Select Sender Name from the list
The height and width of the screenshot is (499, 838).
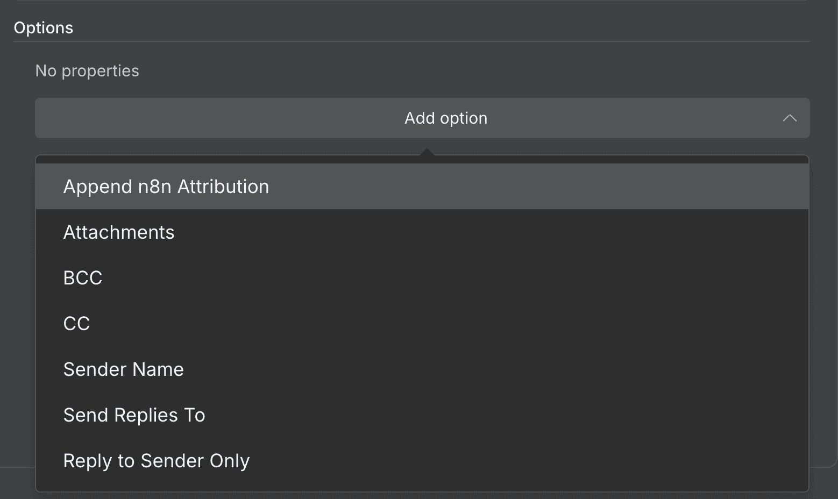124,369
